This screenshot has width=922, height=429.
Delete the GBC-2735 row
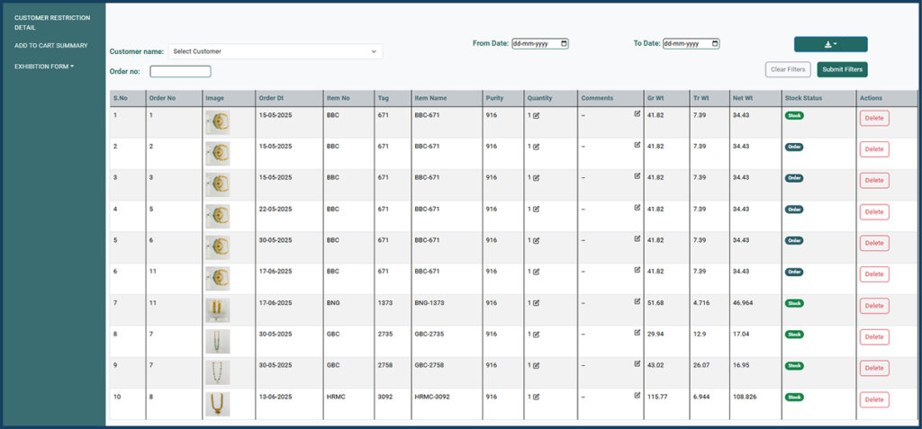coord(874,336)
